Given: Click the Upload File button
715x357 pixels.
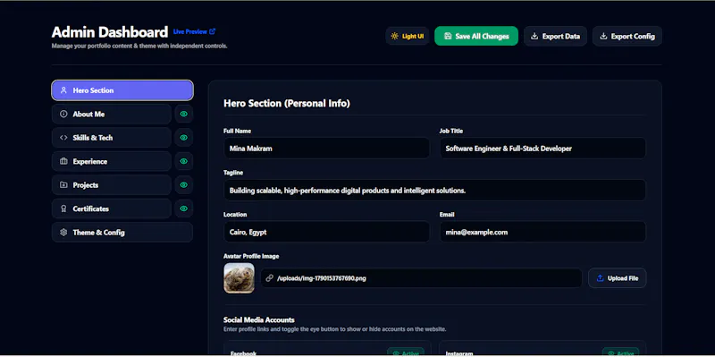Looking at the screenshot, I should click(x=617, y=278).
